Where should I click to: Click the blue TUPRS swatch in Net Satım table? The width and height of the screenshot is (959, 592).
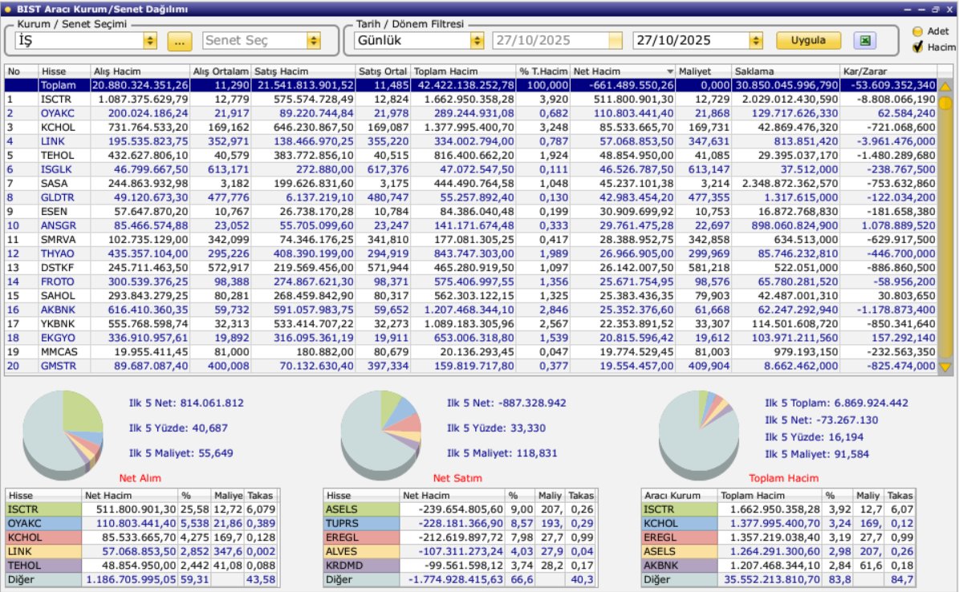pyautogui.click(x=361, y=524)
